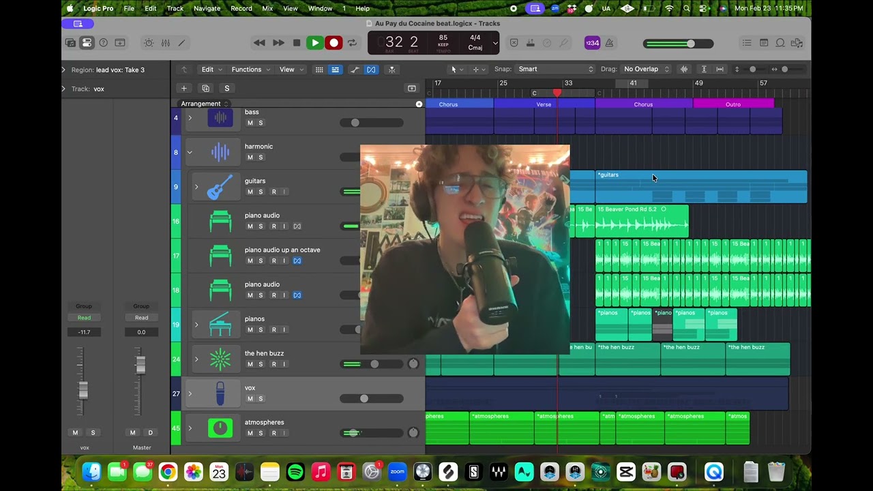Image resolution: width=873 pixels, height=491 pixels.
Task: Open the Functions dropdown menu
Action: coord(250,69)
